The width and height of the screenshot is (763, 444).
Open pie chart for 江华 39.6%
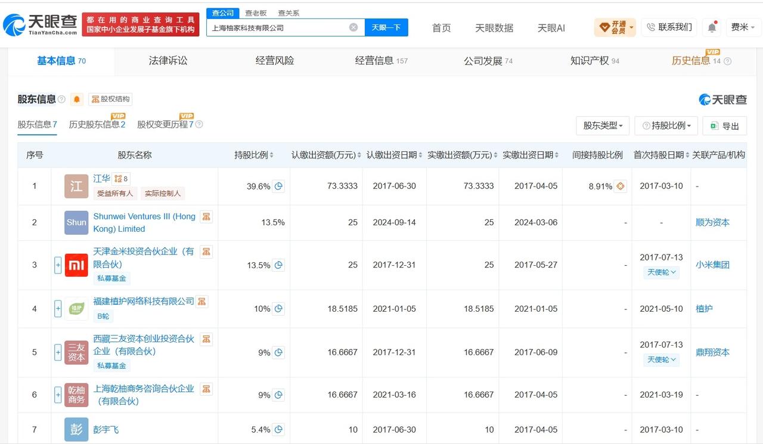point(278,186)
